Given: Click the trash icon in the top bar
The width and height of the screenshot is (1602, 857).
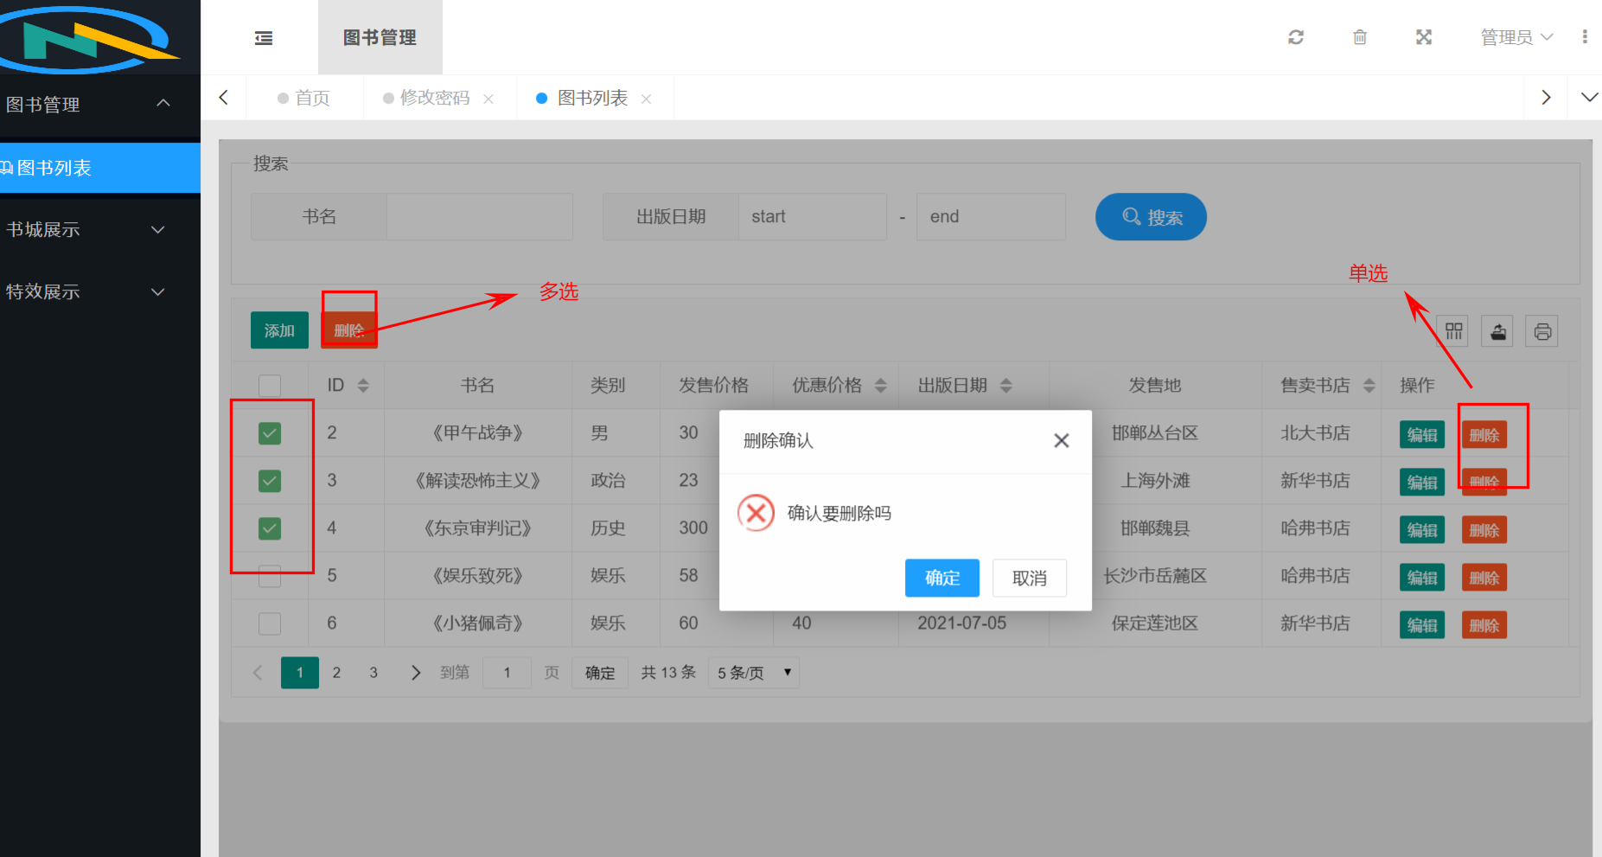Looking at the screenshot, I should click(x=1360, y=37).
